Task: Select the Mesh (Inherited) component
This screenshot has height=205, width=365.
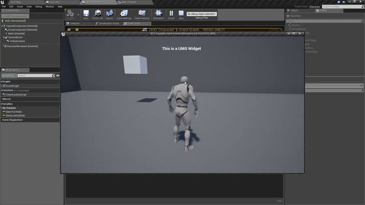Action: 17,34
